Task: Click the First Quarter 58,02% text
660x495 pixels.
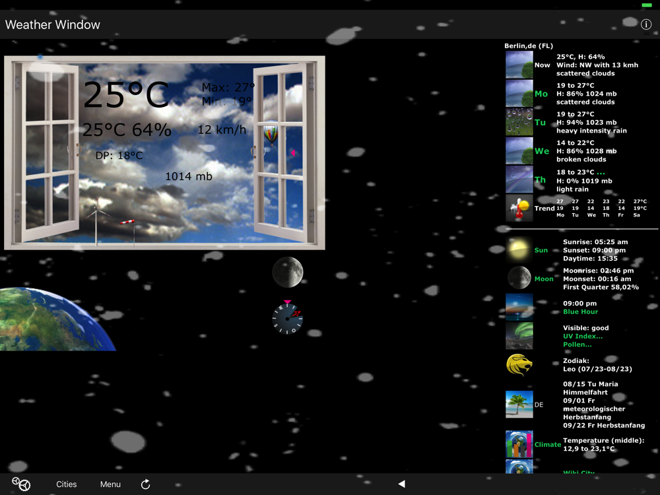Action: click(x=601, y=287)
